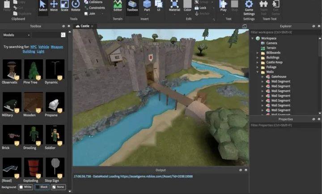The height and width of the screenshot is (194, 322).
Task: Open the Models category dropdown
Action: 17,35
